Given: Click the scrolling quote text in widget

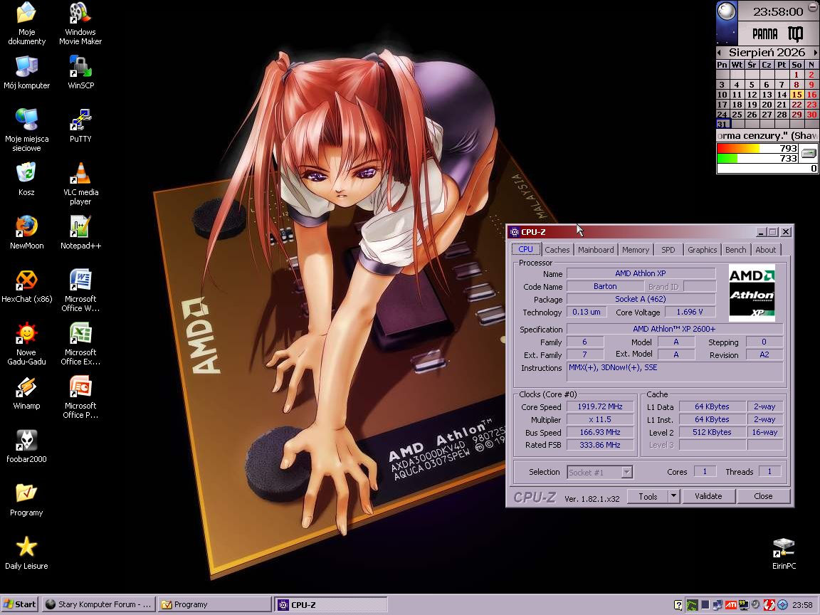Looking at the screenshot, I should tap(767, 136).
